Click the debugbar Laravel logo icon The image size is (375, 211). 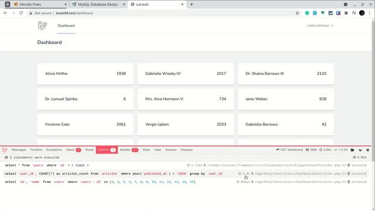(5, 150)
